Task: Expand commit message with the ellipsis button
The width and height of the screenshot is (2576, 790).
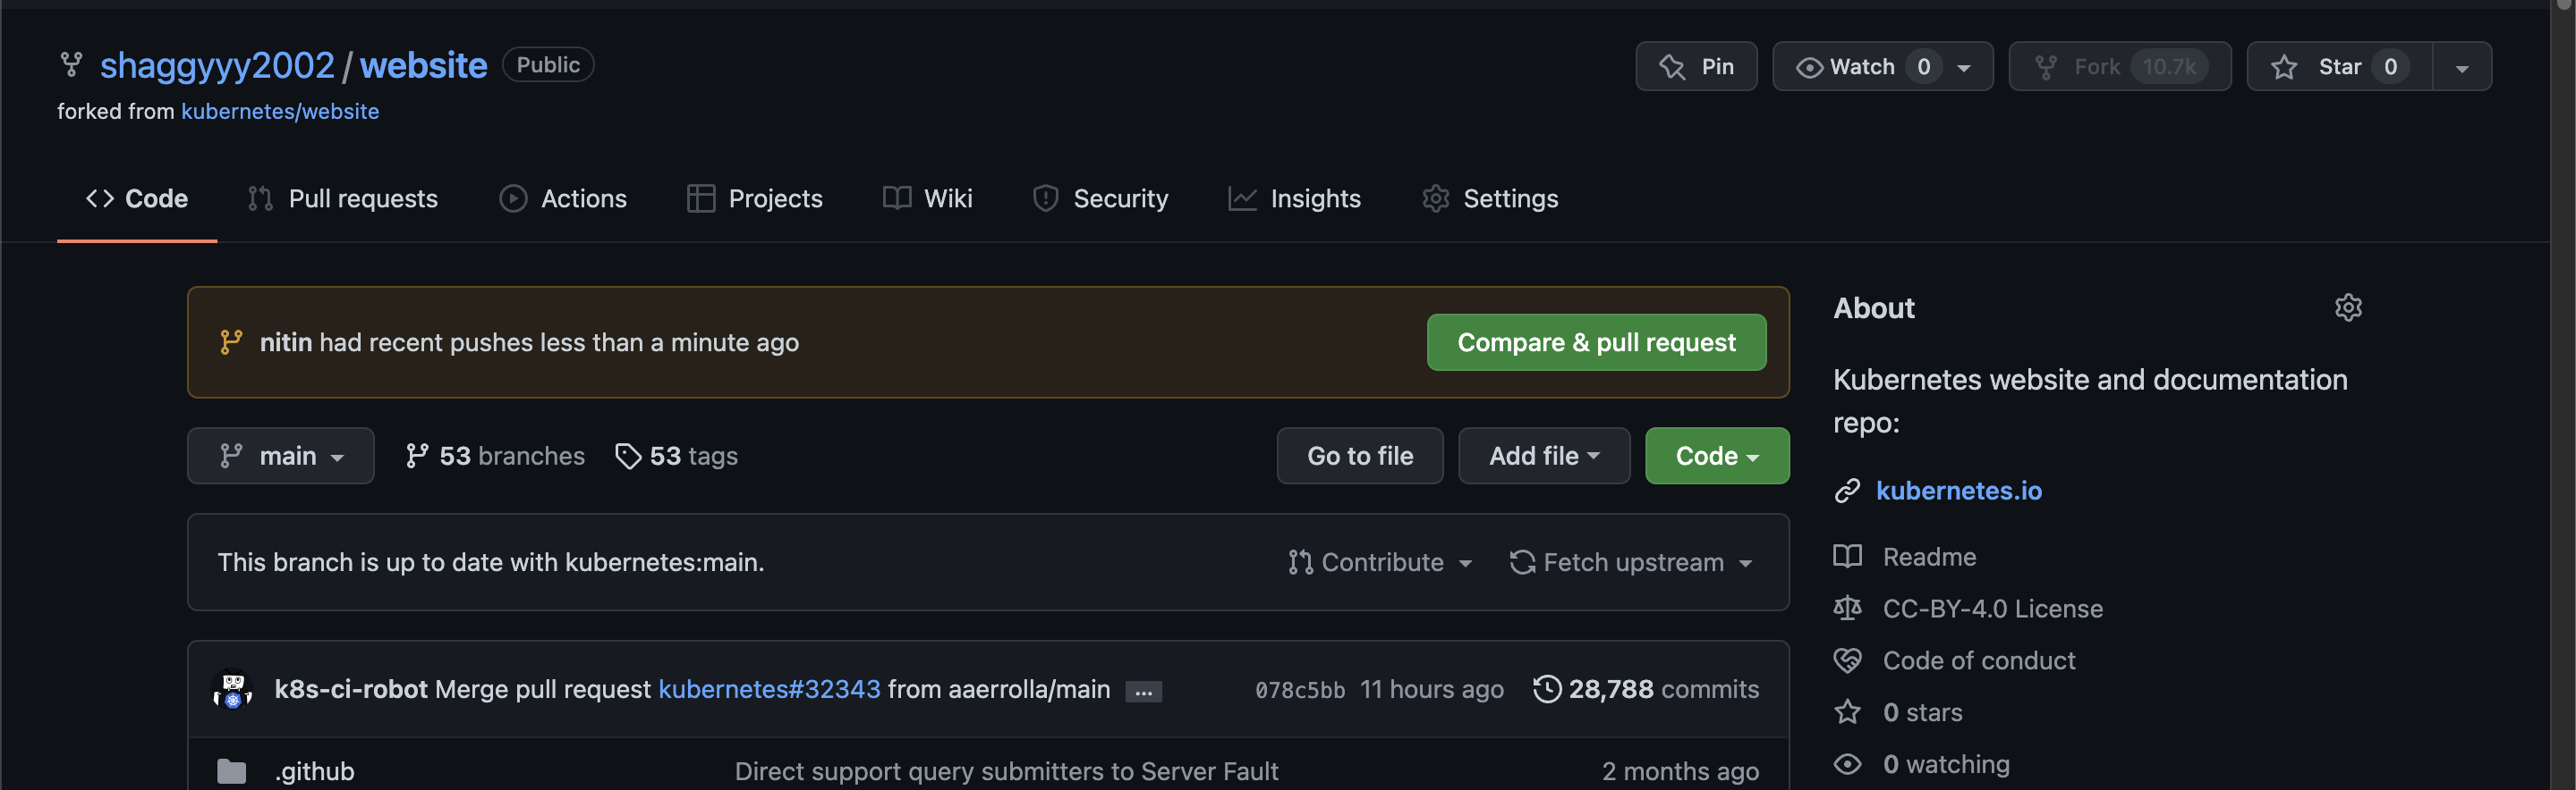Action: coord(1143,691)
